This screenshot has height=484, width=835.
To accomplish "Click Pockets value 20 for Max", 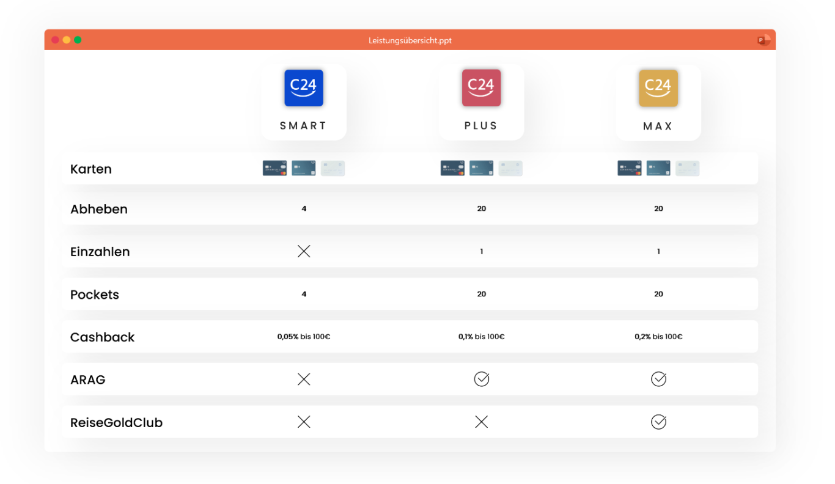I will (658, 294).
